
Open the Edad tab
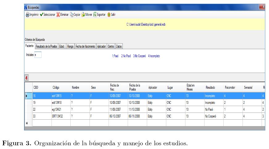coord(62,46)
